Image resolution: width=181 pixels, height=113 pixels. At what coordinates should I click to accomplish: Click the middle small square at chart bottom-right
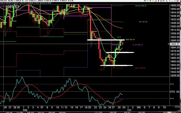tap(177, 107)
